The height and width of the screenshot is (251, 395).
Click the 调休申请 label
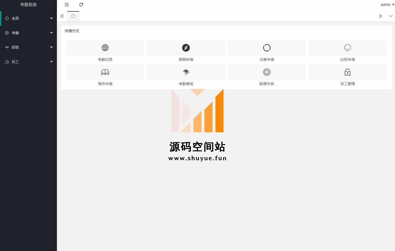click(105, 84)
